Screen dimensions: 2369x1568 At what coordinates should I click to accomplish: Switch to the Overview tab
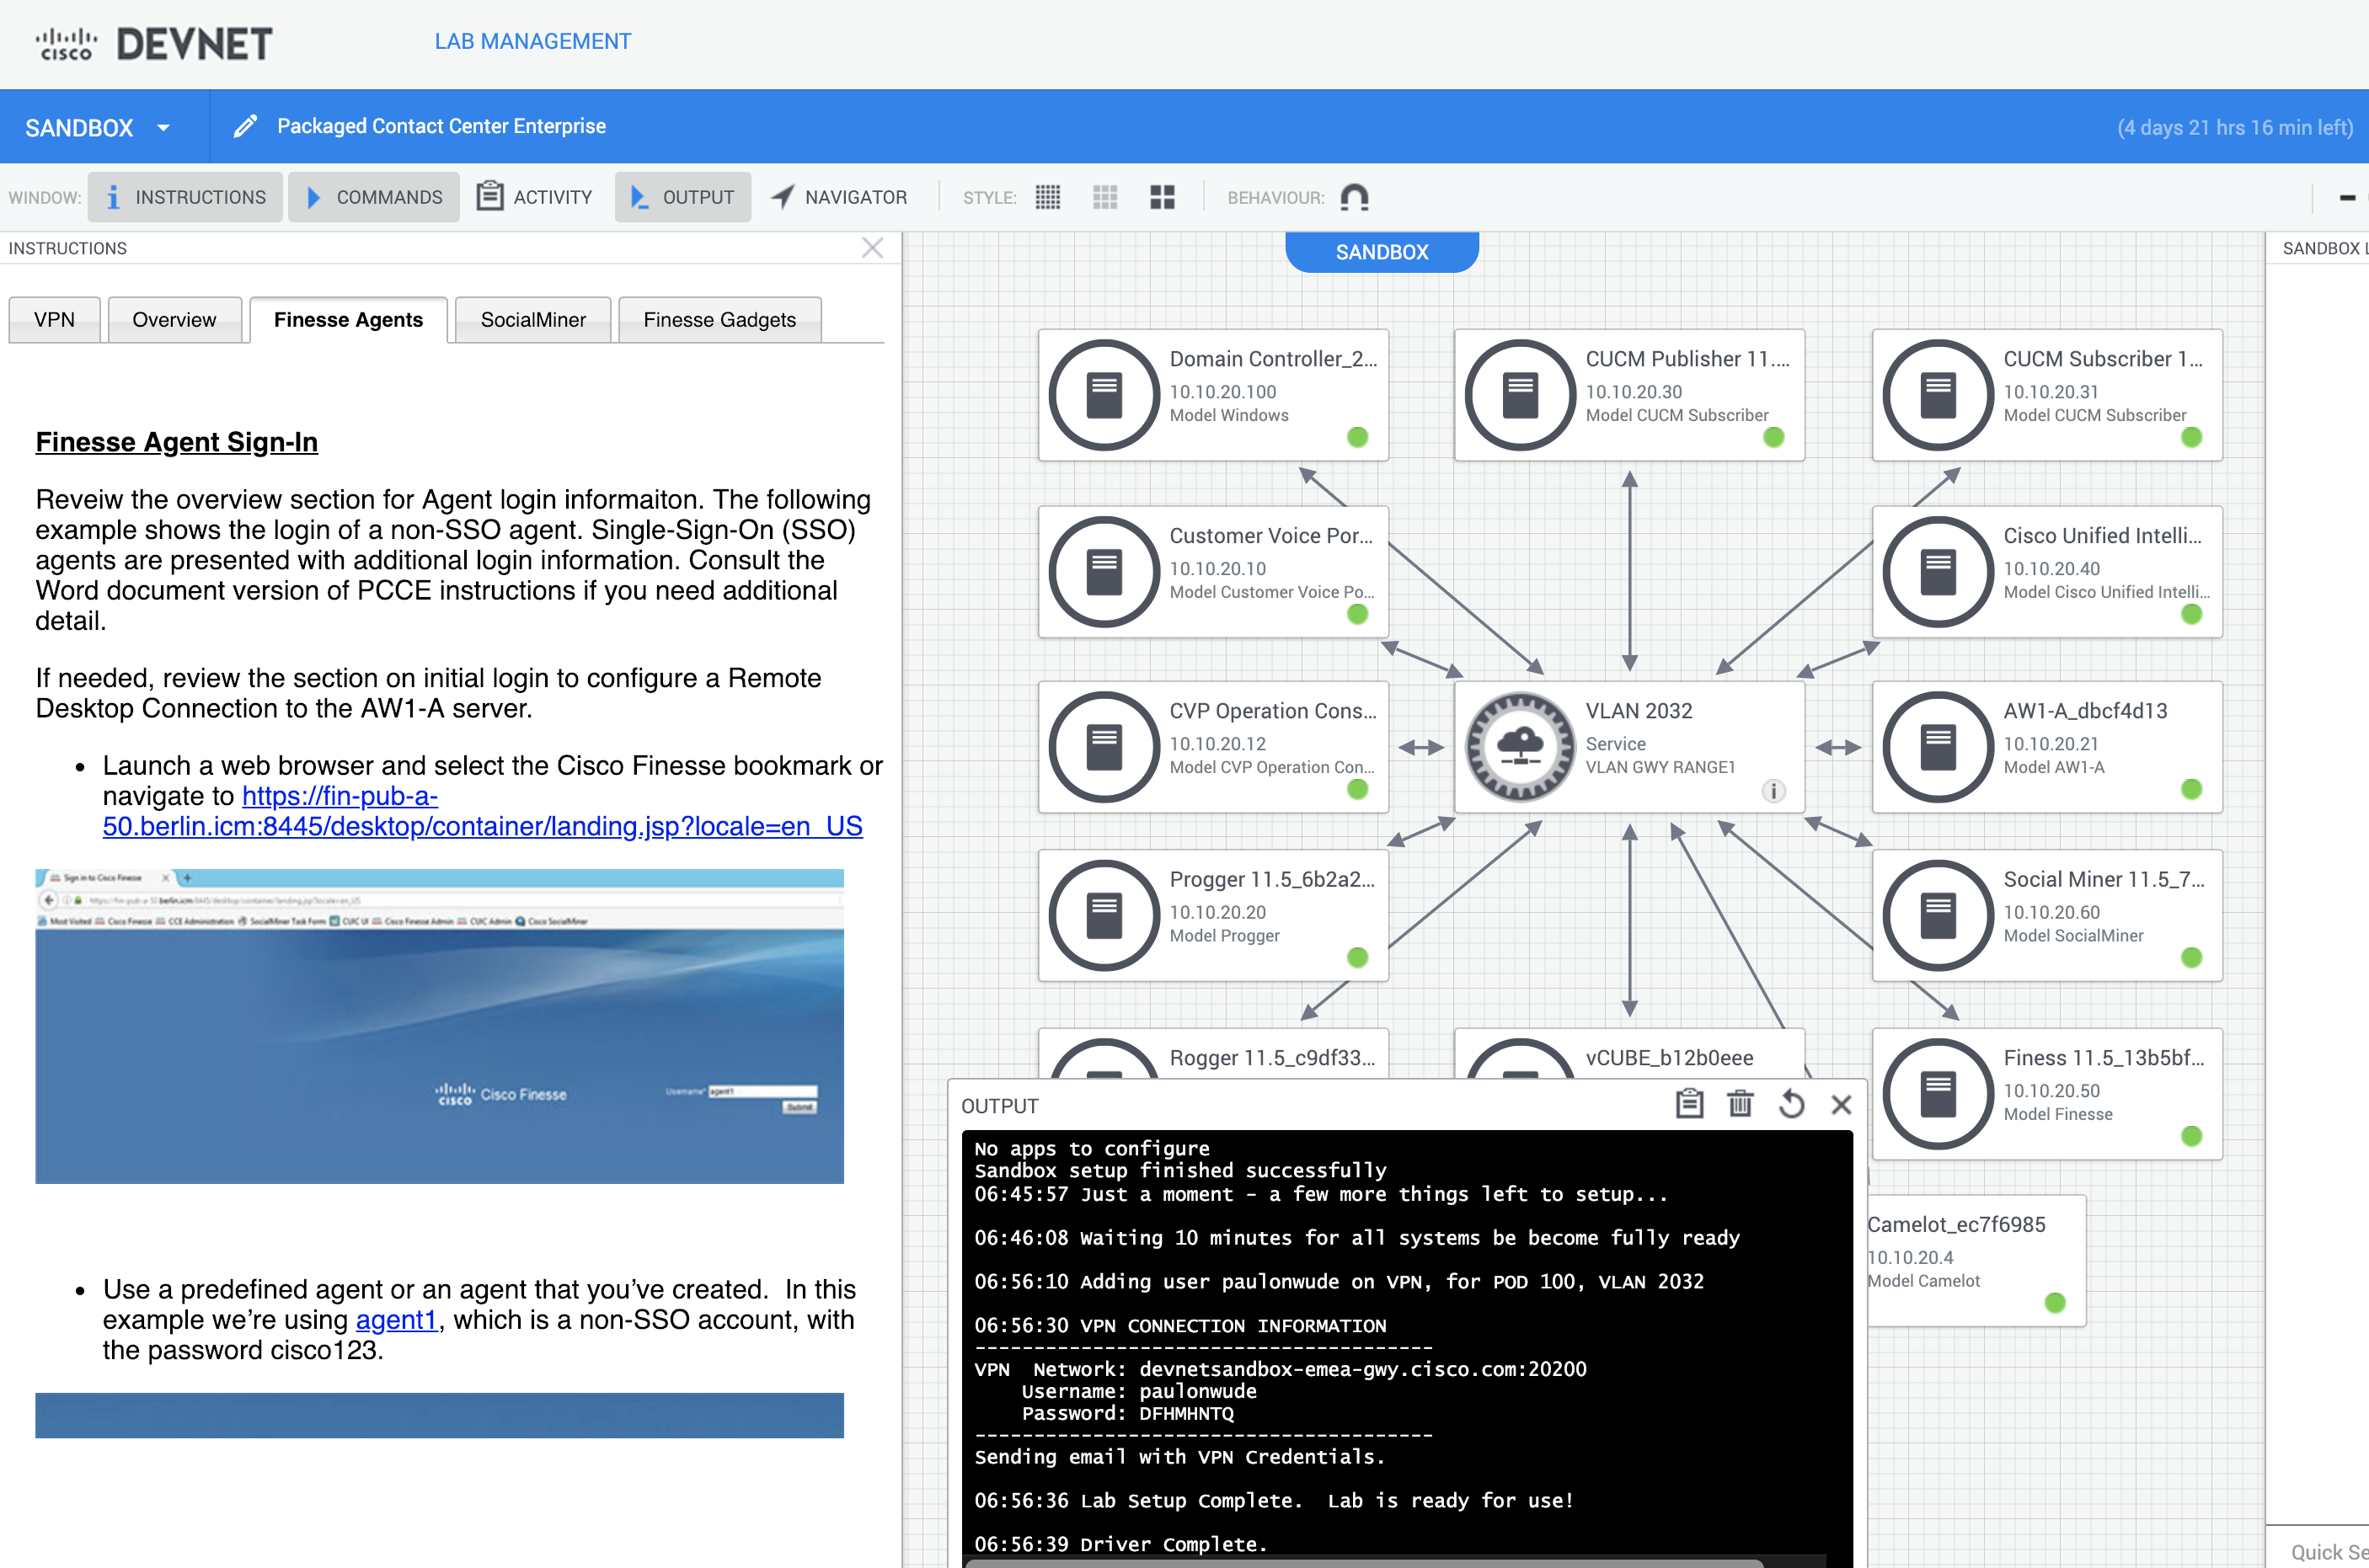[174, 320]
